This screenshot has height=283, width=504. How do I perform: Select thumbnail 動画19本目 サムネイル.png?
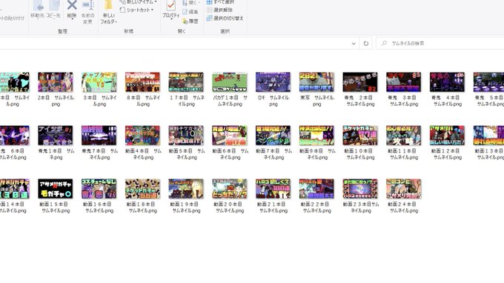186,189
